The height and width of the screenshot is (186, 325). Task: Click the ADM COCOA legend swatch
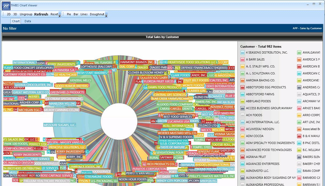click(x=243, y=136)
